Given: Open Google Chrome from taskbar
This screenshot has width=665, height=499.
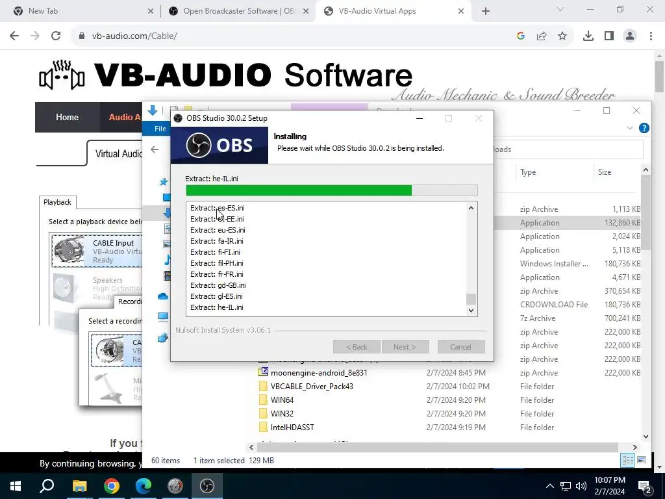Looking at the screenshot, I should pyautogui.click(x=112, y=486).
